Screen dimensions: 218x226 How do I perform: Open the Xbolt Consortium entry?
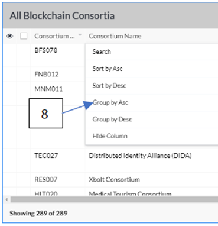coord(114,179)
